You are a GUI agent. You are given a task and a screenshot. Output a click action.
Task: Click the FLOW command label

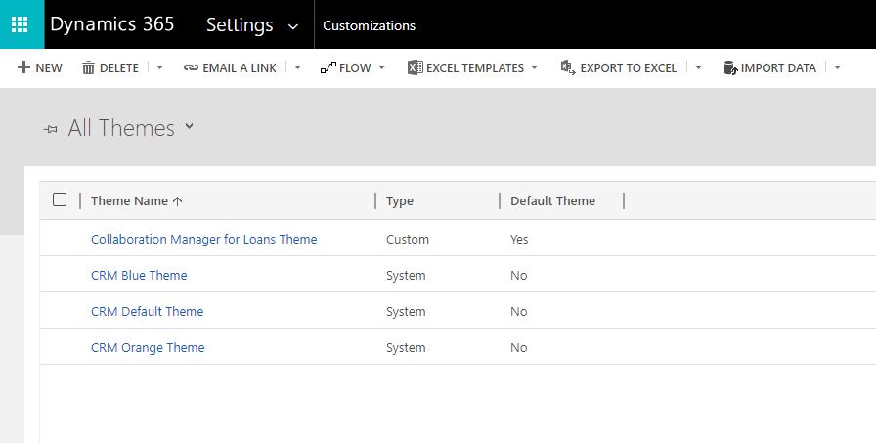click(x=355, y=68)
